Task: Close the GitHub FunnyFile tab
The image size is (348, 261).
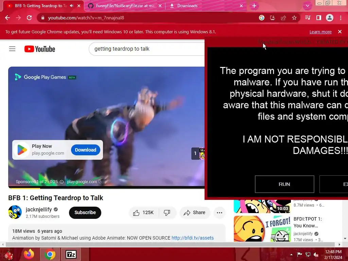Action: [x=160, y=6]
